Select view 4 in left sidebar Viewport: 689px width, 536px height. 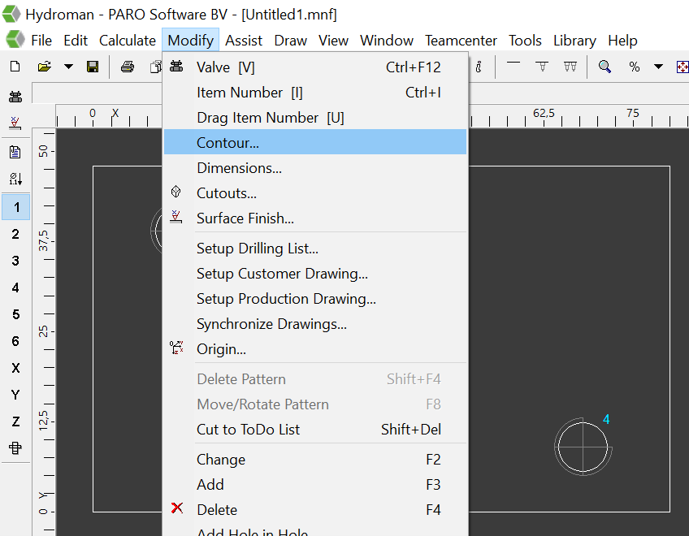tap(15, 287)
